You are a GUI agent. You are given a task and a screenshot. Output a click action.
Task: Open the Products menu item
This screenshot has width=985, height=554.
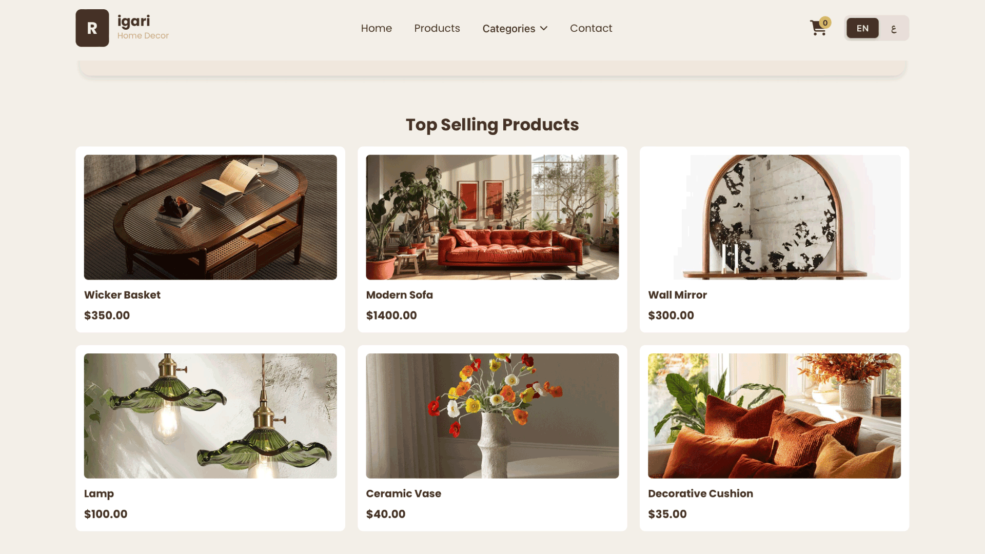pos(437,28)
